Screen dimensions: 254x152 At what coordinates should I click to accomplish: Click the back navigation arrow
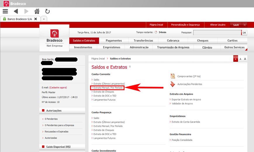pyautogui.click(x=16, y=11)
